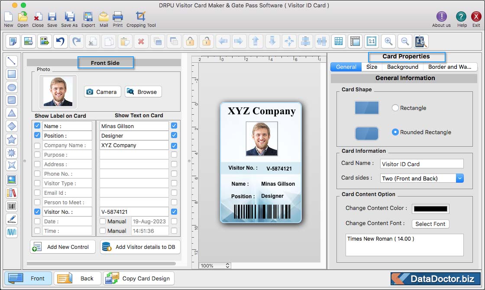Enable the Purpose label checkbox
This screenshot has width=485, height=290.
pos(37,155)
